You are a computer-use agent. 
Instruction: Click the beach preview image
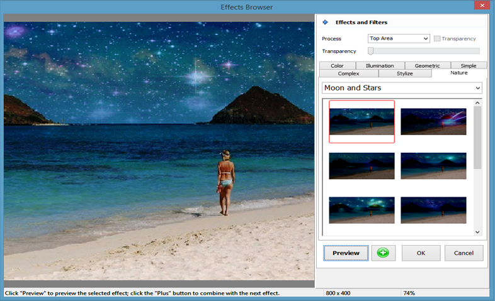tap(159, 151)
